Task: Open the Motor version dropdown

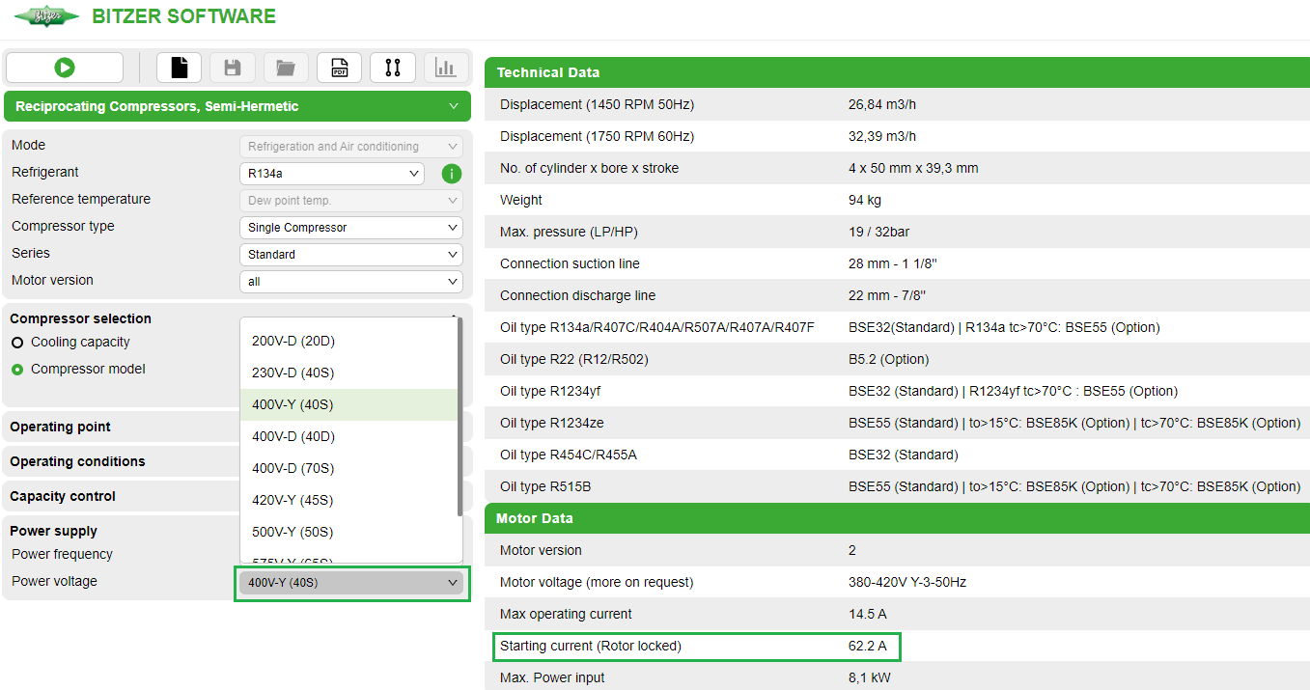Action: (x=349, y=280)
